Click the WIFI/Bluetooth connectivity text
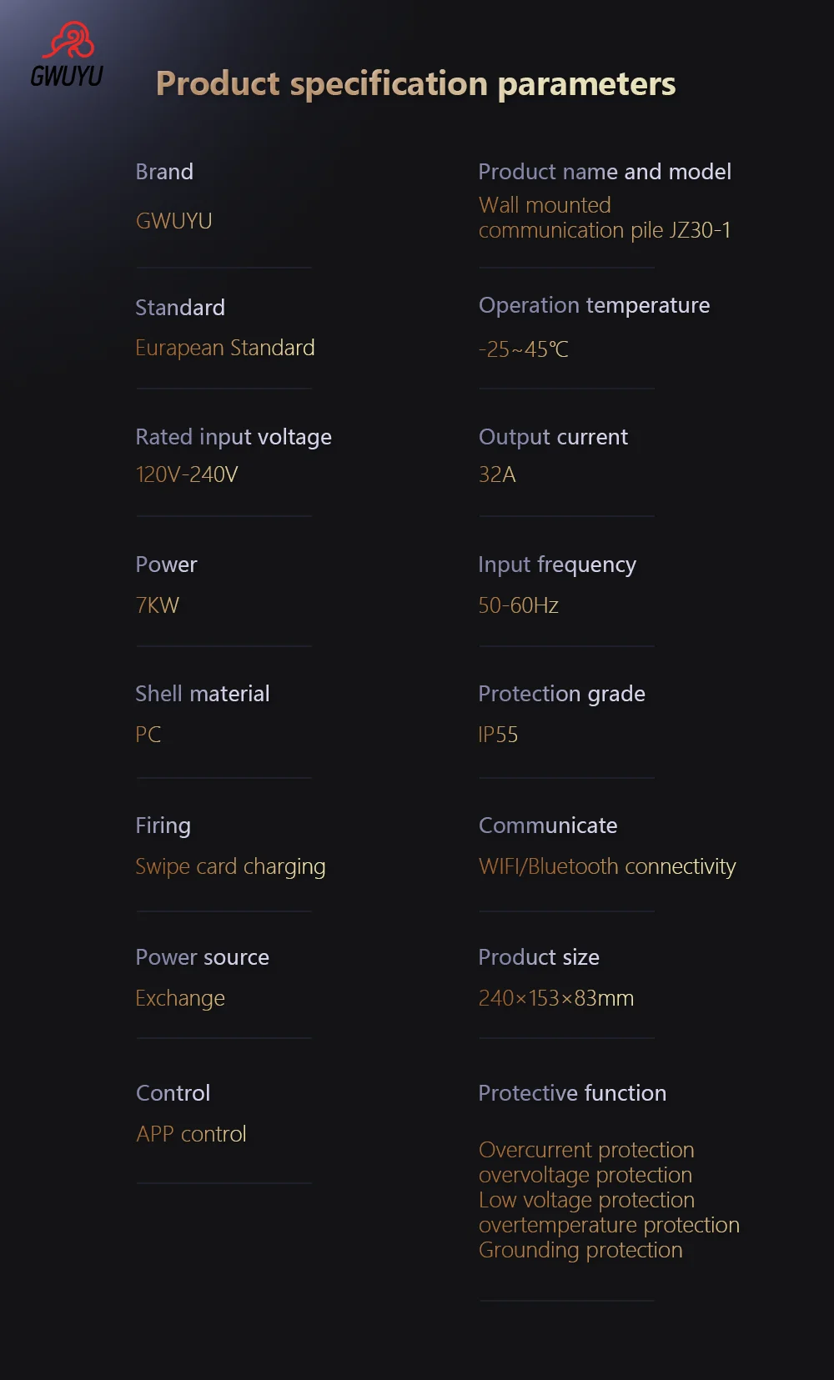Image resolution: width=834 pixels, height=1380 pixels. tap(607, 867)
